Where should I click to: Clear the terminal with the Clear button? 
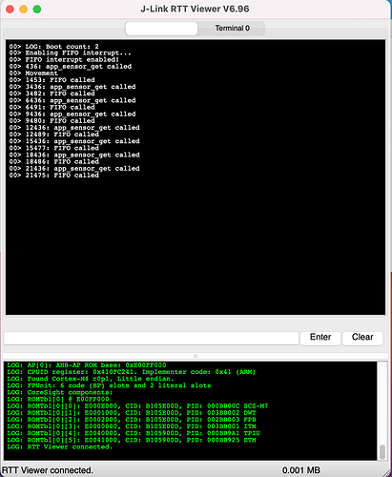362,338
